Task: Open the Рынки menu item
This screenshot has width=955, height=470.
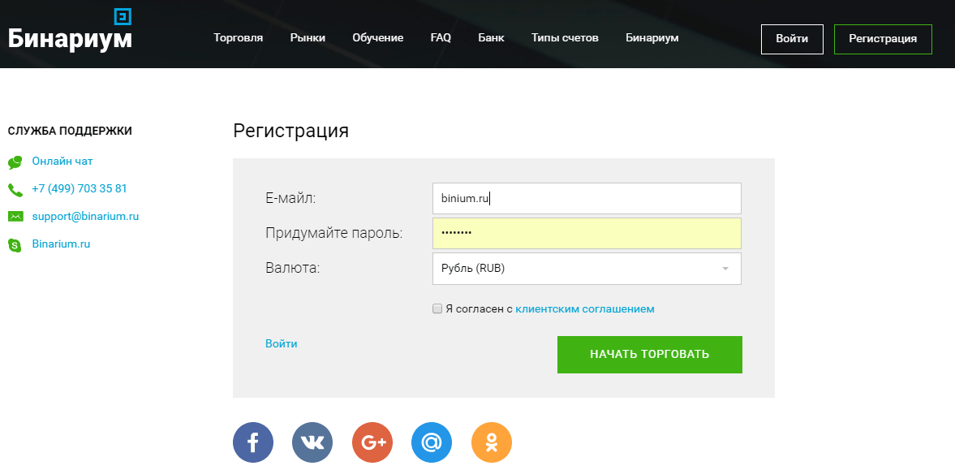Action: [308, 38]
